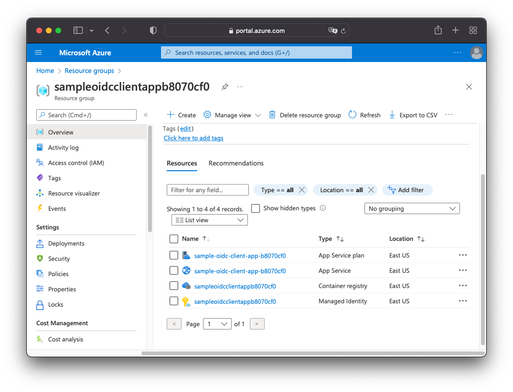
Task: Go to previous page of resources
Action: tap(174, 324)
